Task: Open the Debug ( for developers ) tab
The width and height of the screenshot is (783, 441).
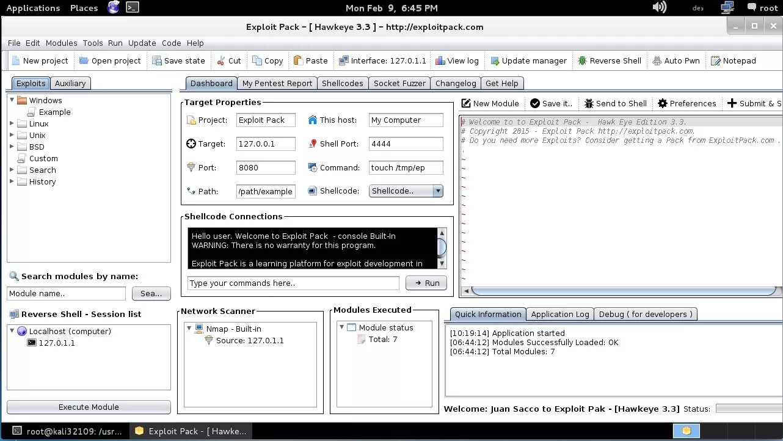Action: point(646,314)
